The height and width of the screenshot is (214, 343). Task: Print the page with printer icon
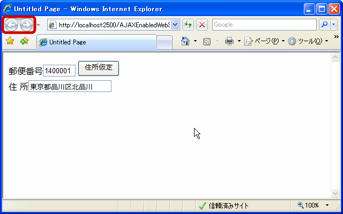pyautogui.click(x=229, y=41)
